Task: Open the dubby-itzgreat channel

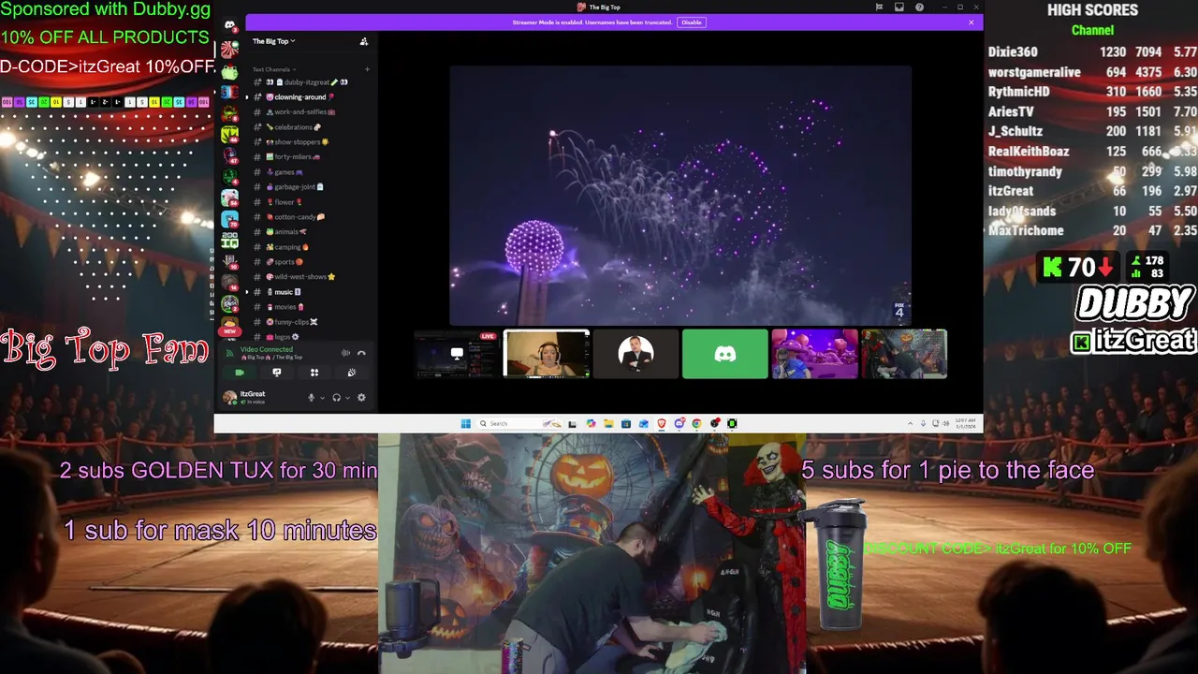Action: click(x=309, y=82)
